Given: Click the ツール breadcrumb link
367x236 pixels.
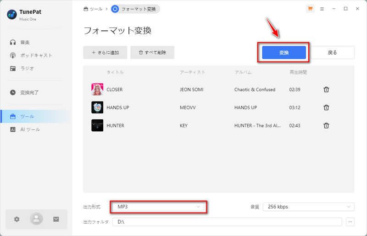Looking at the screenshot, I should click(93, 9).
